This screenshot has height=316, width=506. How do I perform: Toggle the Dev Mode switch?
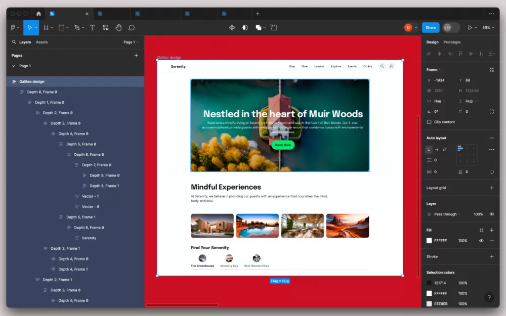click(x=451, y=28)
